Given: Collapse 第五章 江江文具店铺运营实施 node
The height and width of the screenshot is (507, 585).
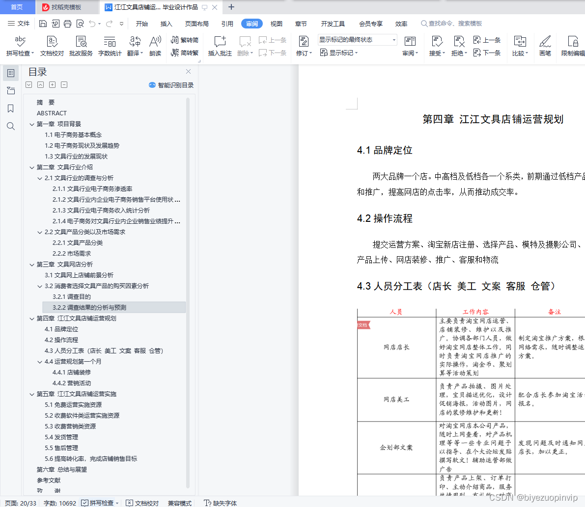Looking at the screenshot, I should [32, 395].
